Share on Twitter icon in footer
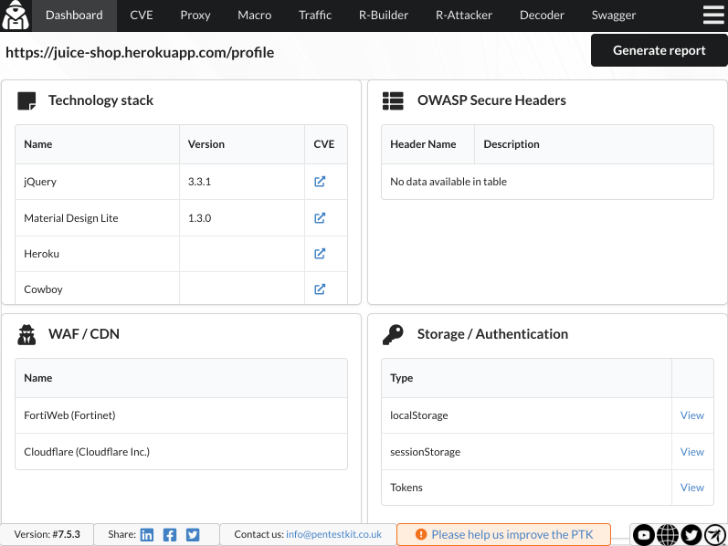 193,535
